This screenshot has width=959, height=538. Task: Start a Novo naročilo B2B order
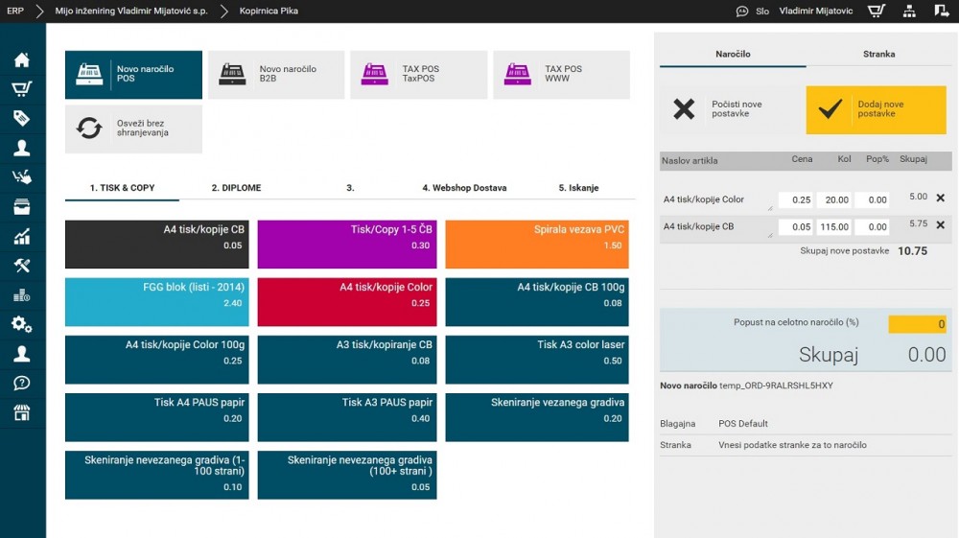tap(276, 75)
